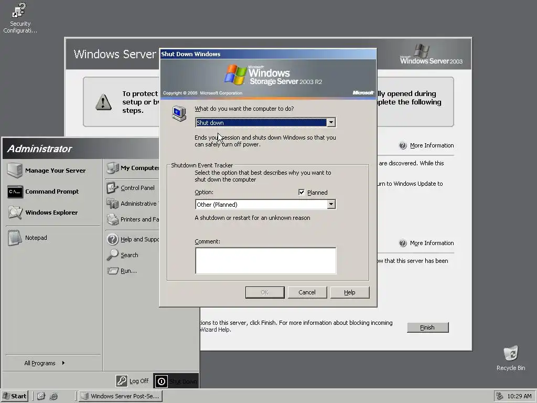This screenshot has width=537, height=403.
Task: Click the My Computer icon
Action: [112, 168]
